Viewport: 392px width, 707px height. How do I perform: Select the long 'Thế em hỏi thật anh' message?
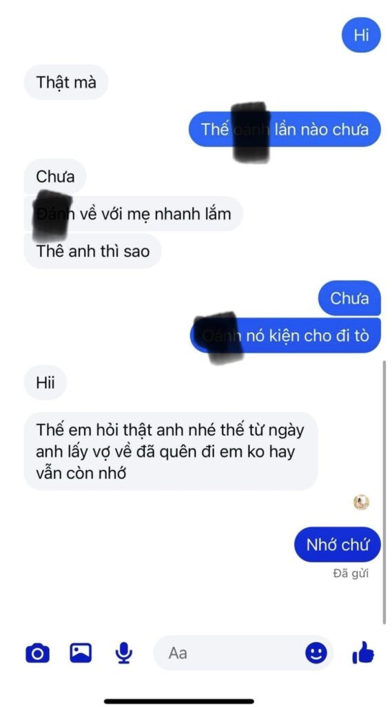tap(171, 452)
